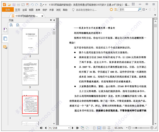The height and width of the screenshot is (132, 159).
Task: Open the pages thumbnail sidebar panel
Action: tap(5, 39)
